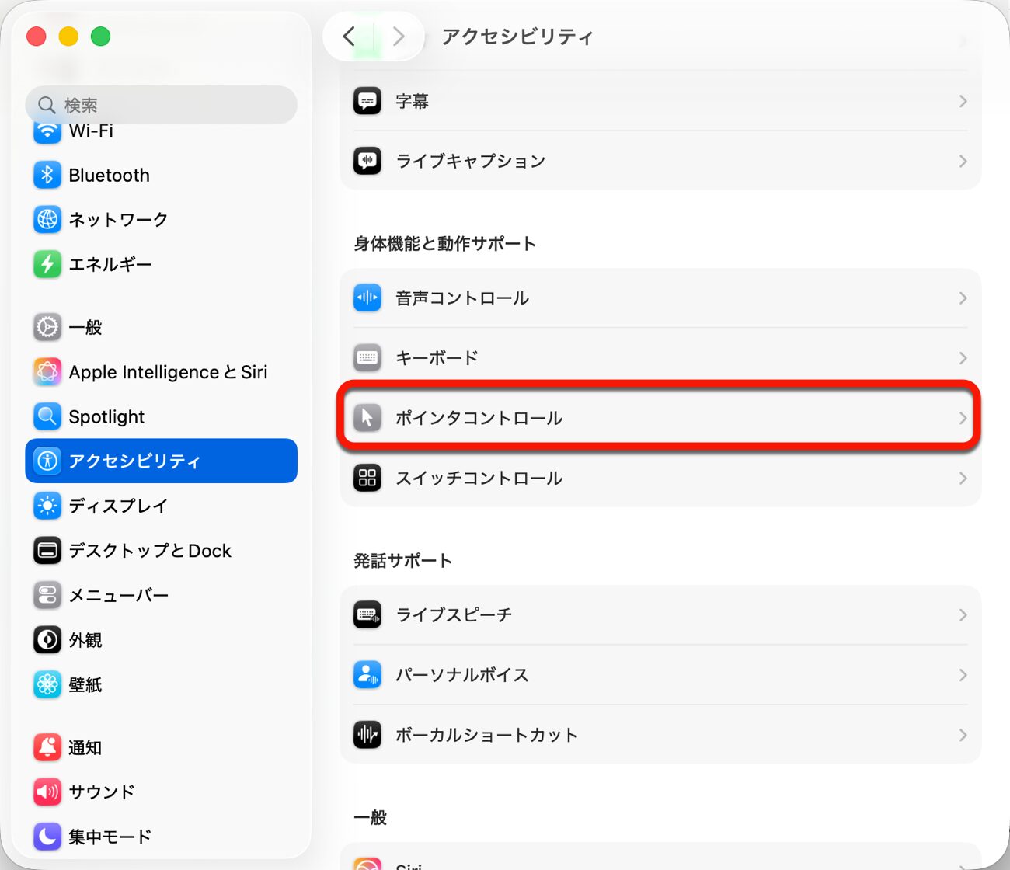This screenshot has height=870, width=1010.
Task: Click the デスクトップと Dock icon
Action: pyautogui.click(x=47, y=551)
